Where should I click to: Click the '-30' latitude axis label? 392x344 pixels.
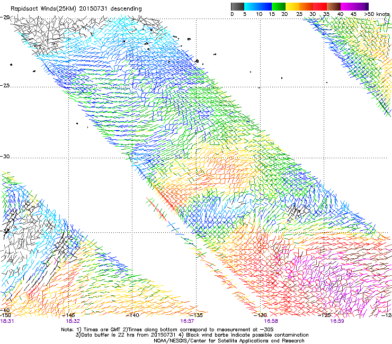point(5,156)
